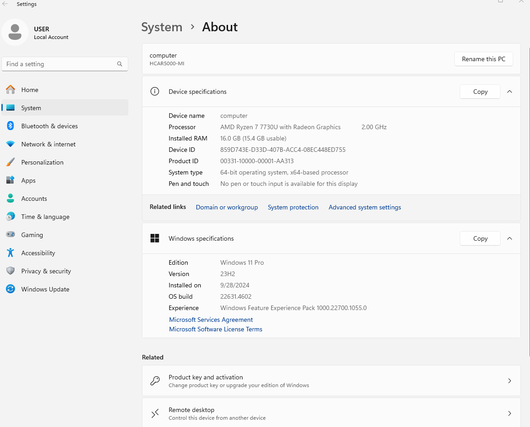Open Privacy & security settings

coord(65,271)
